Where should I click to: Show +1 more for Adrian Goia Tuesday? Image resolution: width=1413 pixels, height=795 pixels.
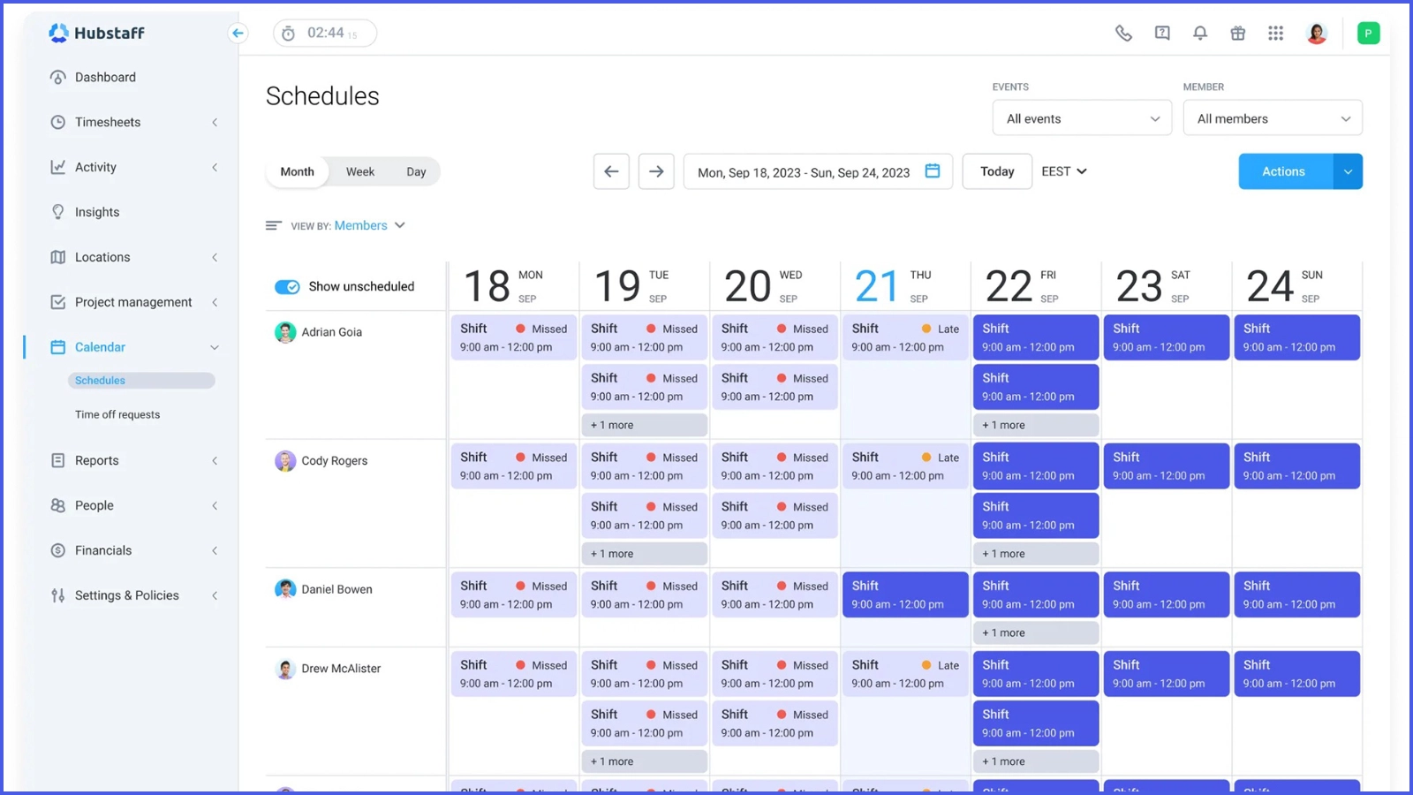[x=645, y=425]
